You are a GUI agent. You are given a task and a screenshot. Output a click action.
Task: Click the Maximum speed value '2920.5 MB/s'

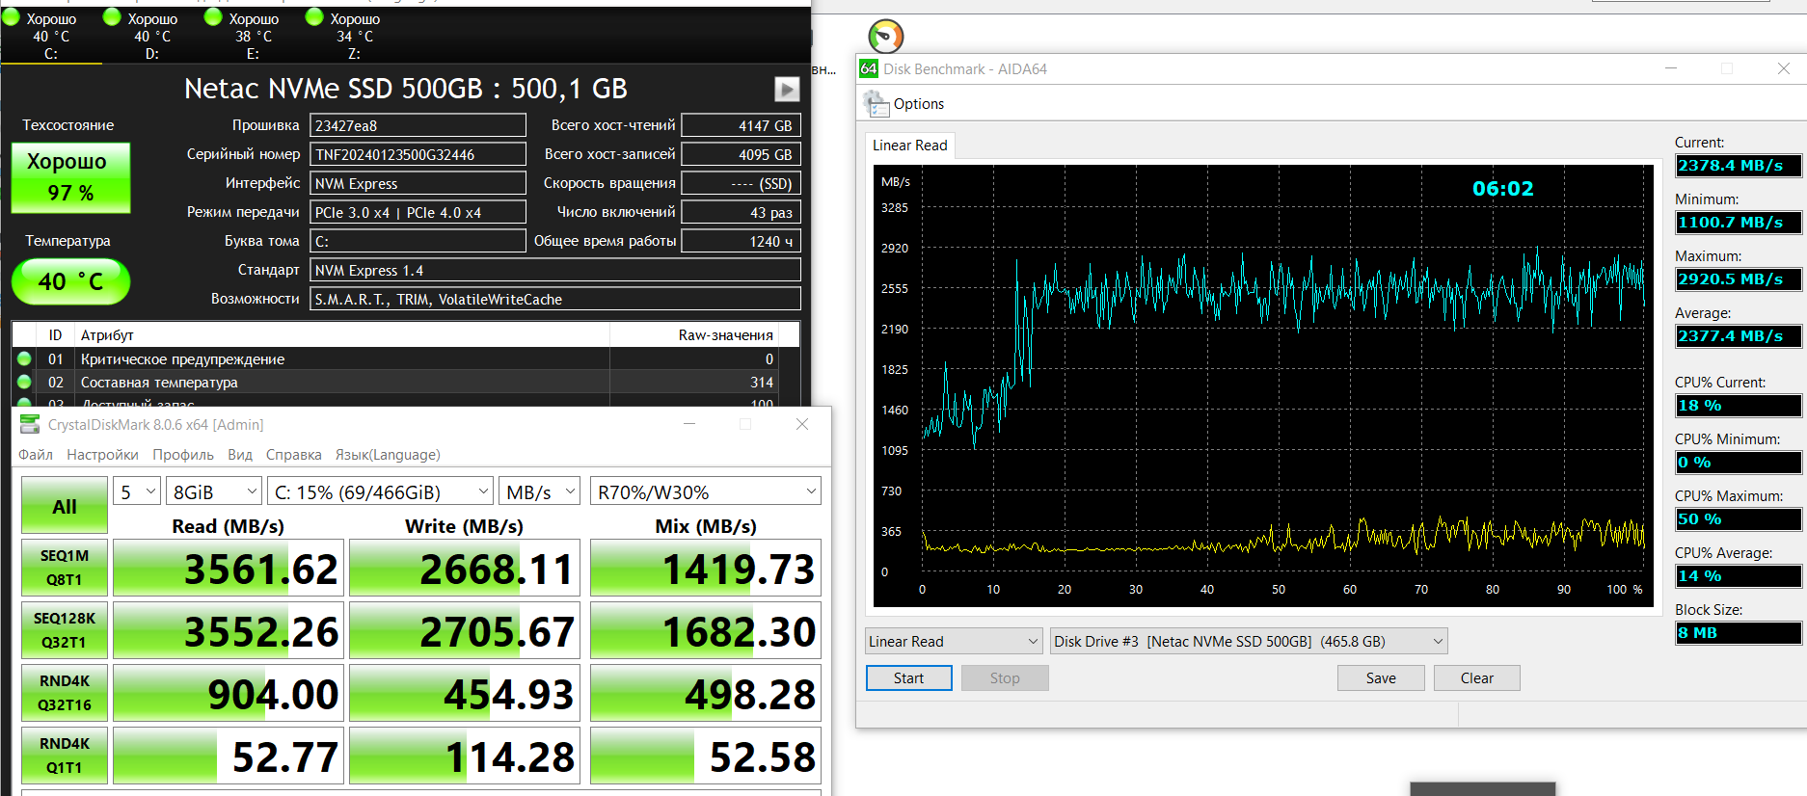tap(1738, 279)
